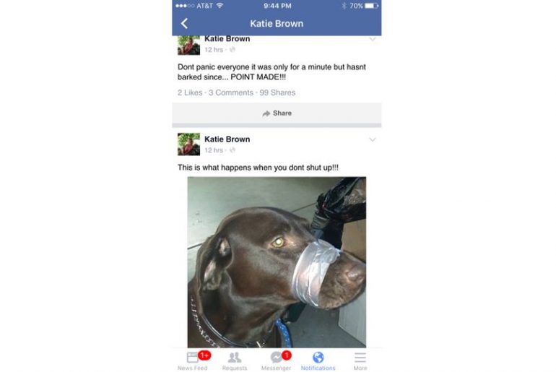Image resolution: width=556 pixels, height=372 pixels.
Task: Tap the back arrow in header
Action: tap(184, 24)
